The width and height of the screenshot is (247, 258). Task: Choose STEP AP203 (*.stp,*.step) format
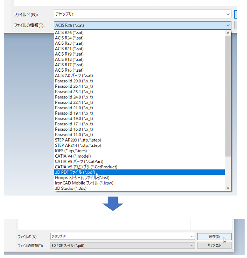click(139, 140)
